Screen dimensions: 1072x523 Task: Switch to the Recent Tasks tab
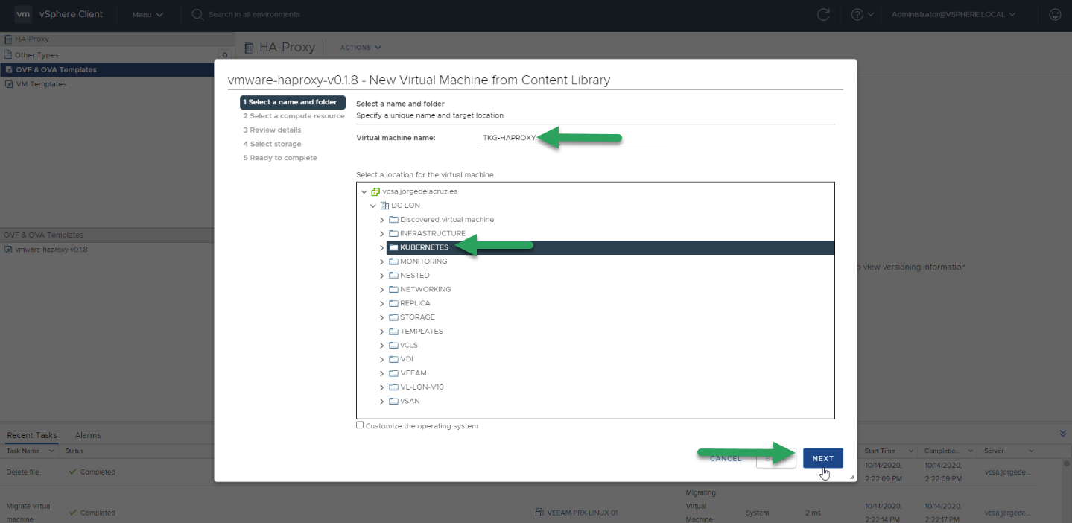[x=32, y=435]
